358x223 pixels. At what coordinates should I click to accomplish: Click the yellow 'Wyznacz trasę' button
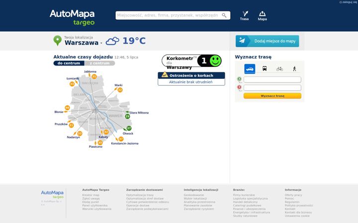(272, 96)
